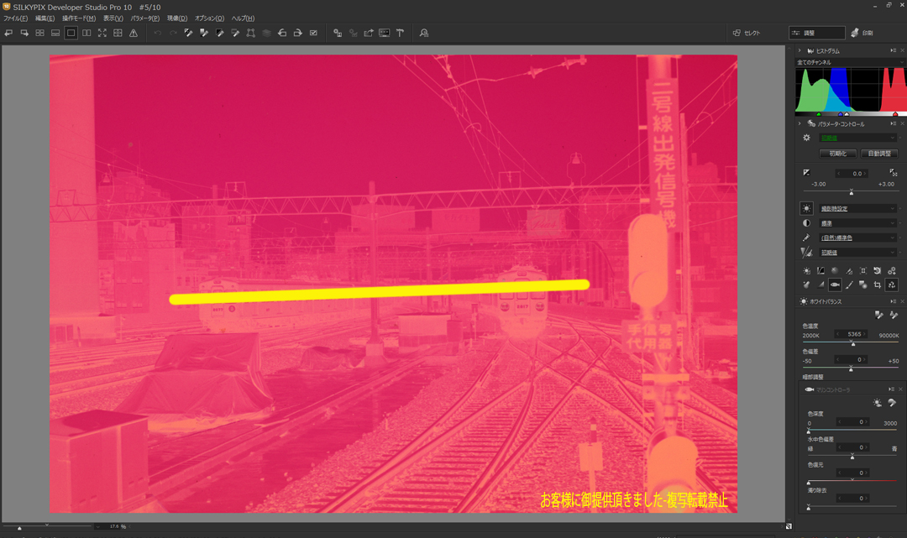The width and height of the screenshot is (907, 538).
Task: Collapse the ヒストグラム panel
Action: coord(800,51)
